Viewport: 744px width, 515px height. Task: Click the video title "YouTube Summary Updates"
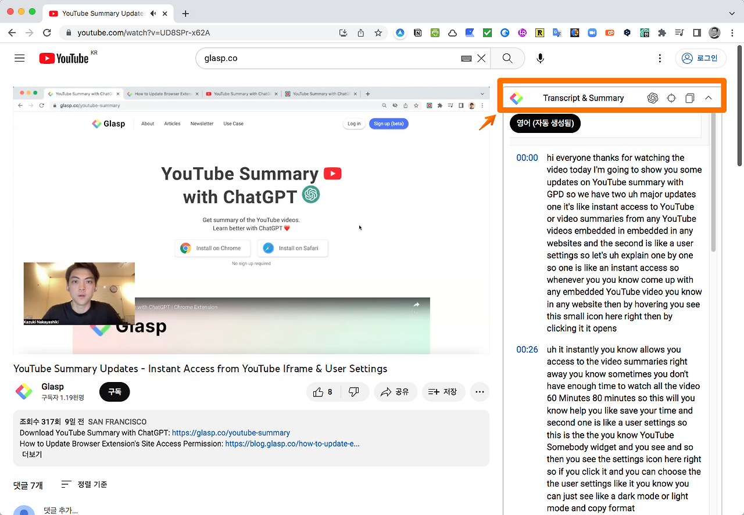click(200, 369)
